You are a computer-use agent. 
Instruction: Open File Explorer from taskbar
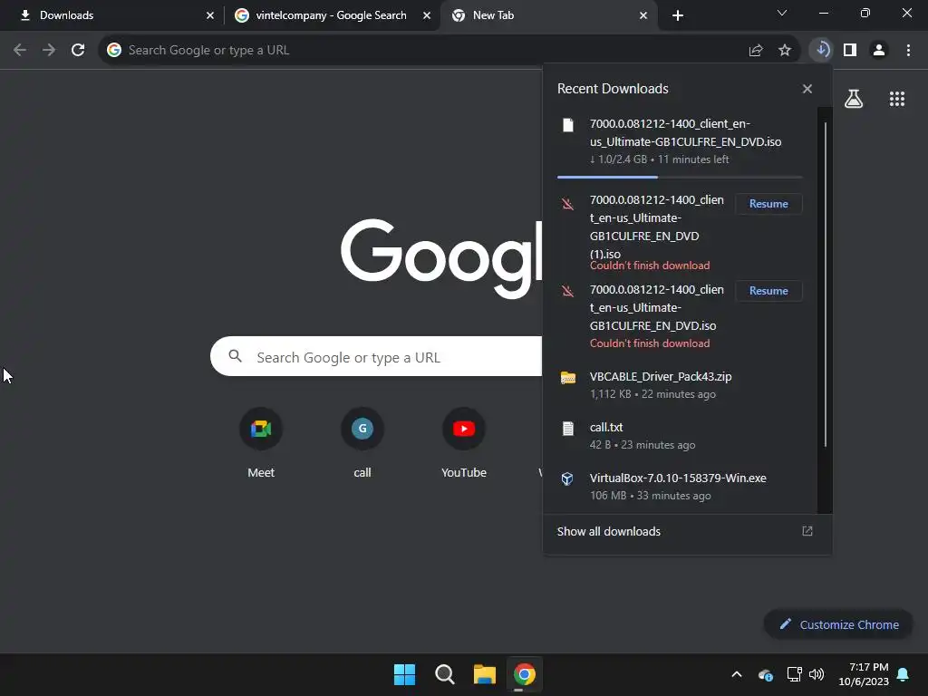485,674
